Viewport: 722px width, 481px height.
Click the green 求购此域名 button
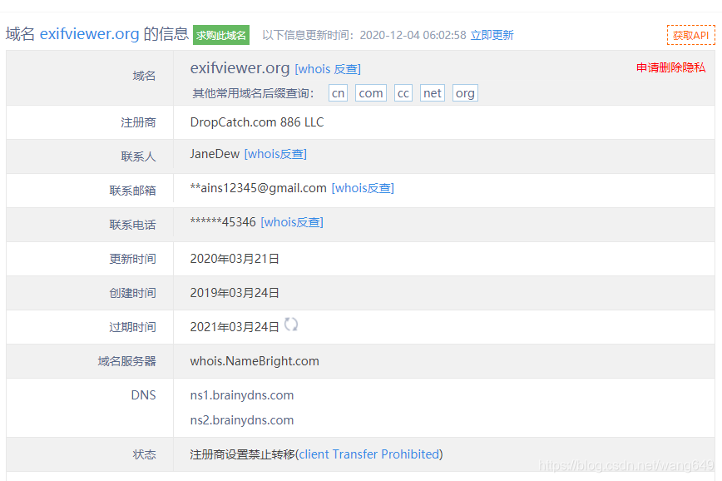coord(221,35)
